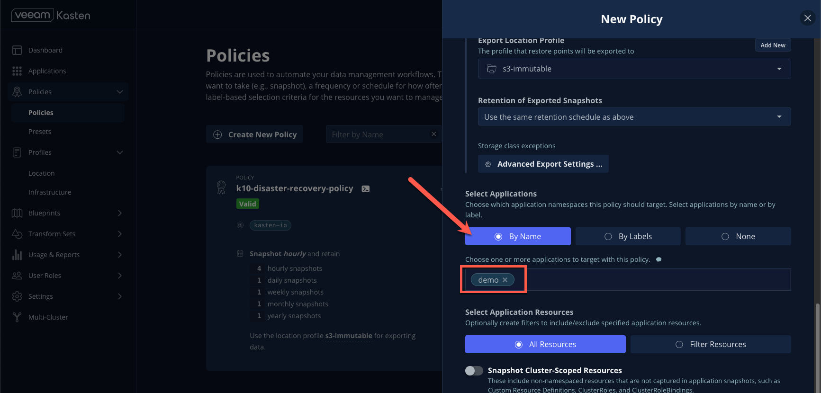The width and height of the screenshot is (821, 393).
Task: Click the kasten-io namespace tag
Action: tap(271, 225)
